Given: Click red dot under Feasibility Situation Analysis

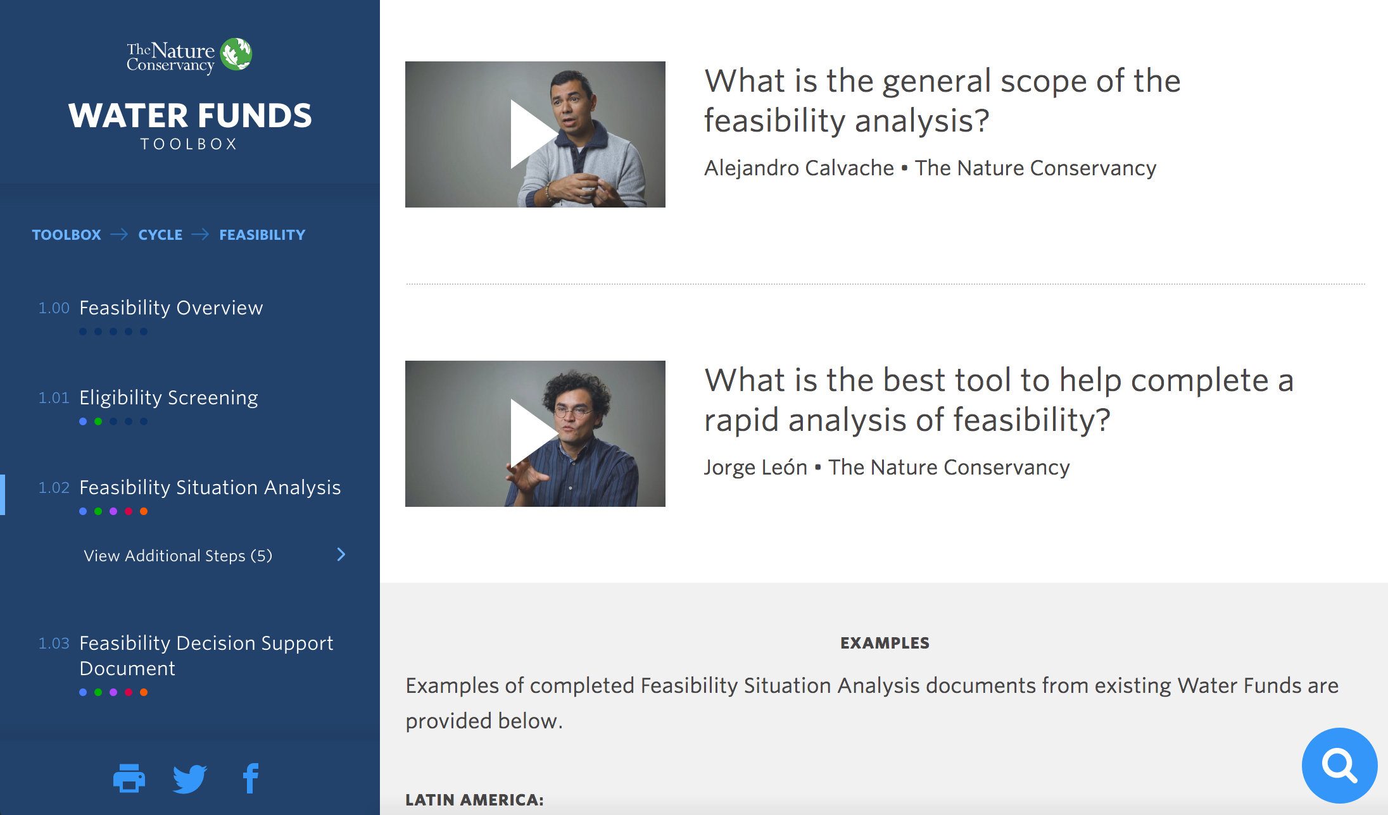Looking at the screenshot, I should pos(129,511).
